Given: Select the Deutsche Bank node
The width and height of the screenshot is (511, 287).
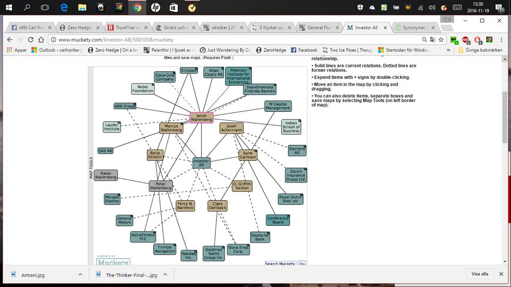Looking at the screenshot, I should 260,237.
